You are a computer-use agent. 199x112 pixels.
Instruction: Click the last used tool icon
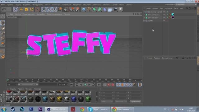click(37, 9)
